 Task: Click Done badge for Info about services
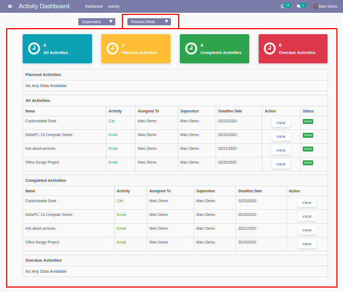tap(308, 149)
